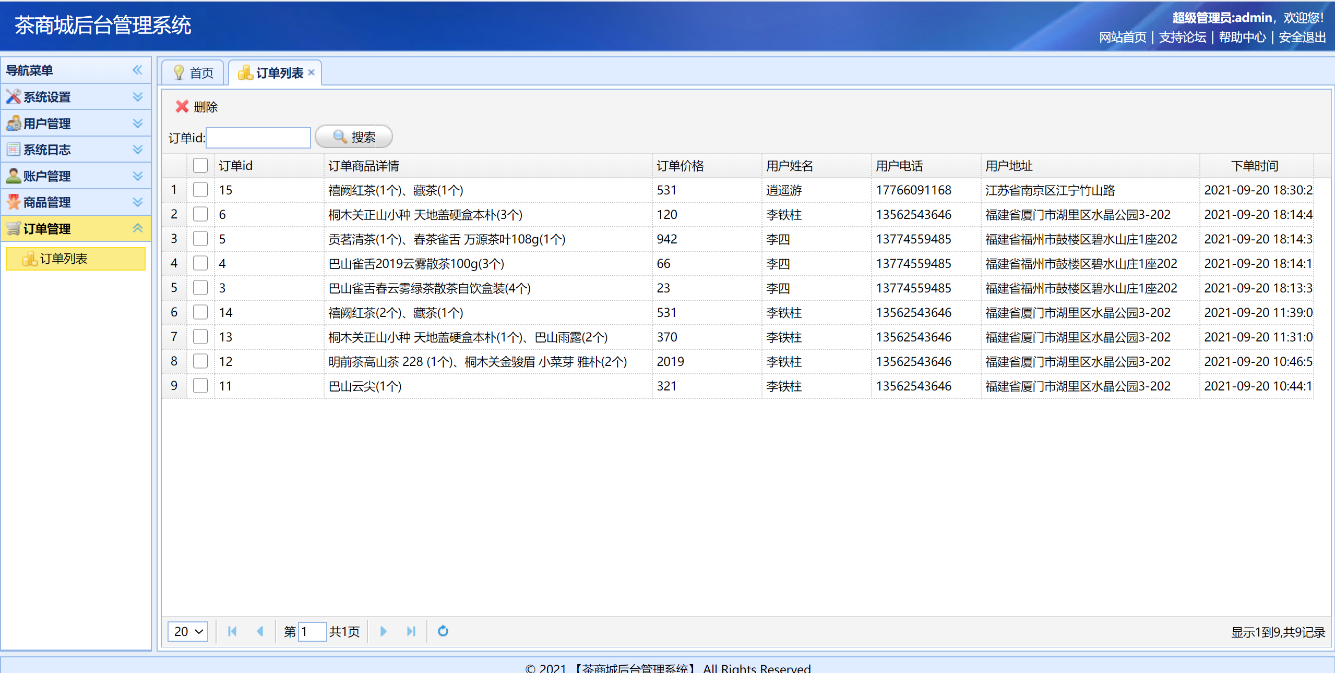
Task: Click the 订单id search input field
Action: pyautogui.click(x=258, y=138)
